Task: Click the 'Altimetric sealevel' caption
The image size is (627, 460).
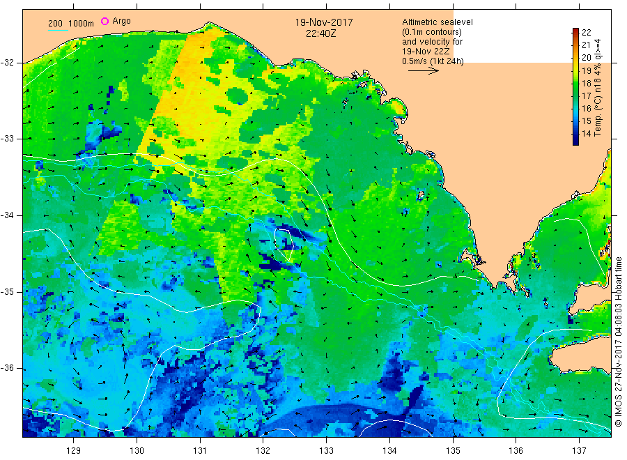Action: 438,22
